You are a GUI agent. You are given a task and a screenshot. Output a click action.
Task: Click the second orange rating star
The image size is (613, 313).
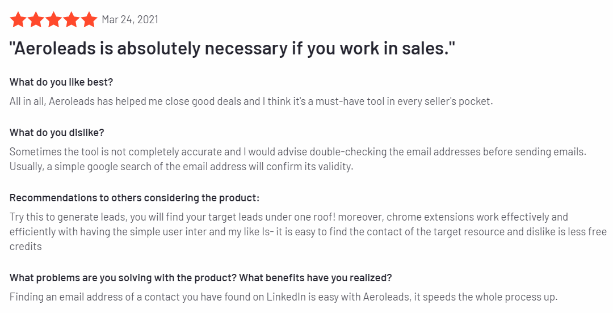[x=36, y=19]
